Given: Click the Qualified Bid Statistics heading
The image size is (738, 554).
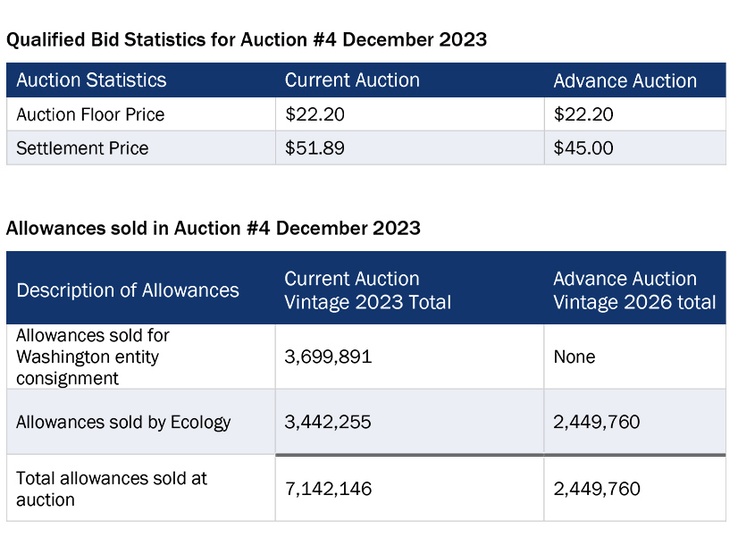Looking at the screenshot, I should click(x=247, y=39).
